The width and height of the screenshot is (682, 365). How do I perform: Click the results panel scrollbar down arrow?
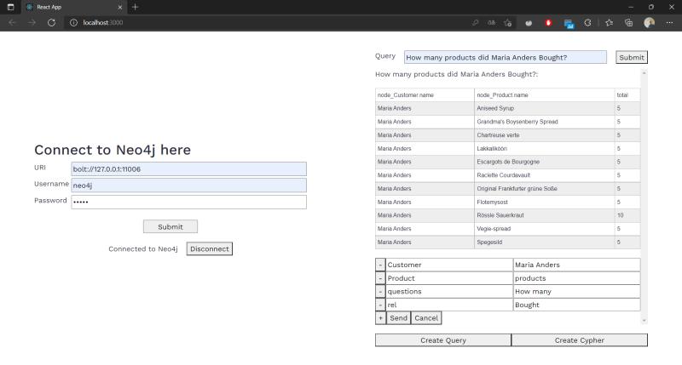[x=644, y=321]
